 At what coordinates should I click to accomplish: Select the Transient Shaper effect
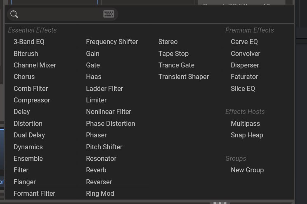(184, 76)
